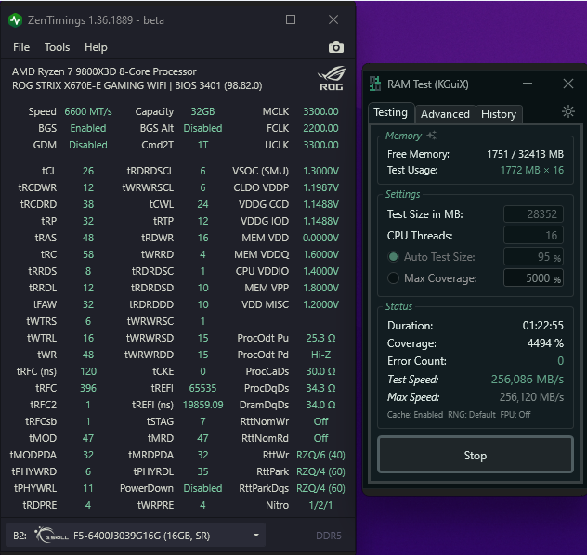Viewport: 587px width, 555px height.
Task: Close the ZenTimings window
Action: 333,19
